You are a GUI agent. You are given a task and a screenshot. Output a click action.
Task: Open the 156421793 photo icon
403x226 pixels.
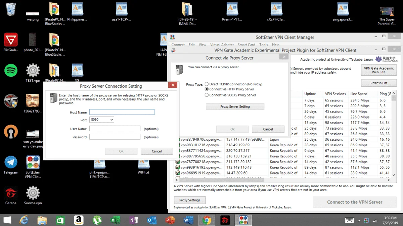pos(33,103)
